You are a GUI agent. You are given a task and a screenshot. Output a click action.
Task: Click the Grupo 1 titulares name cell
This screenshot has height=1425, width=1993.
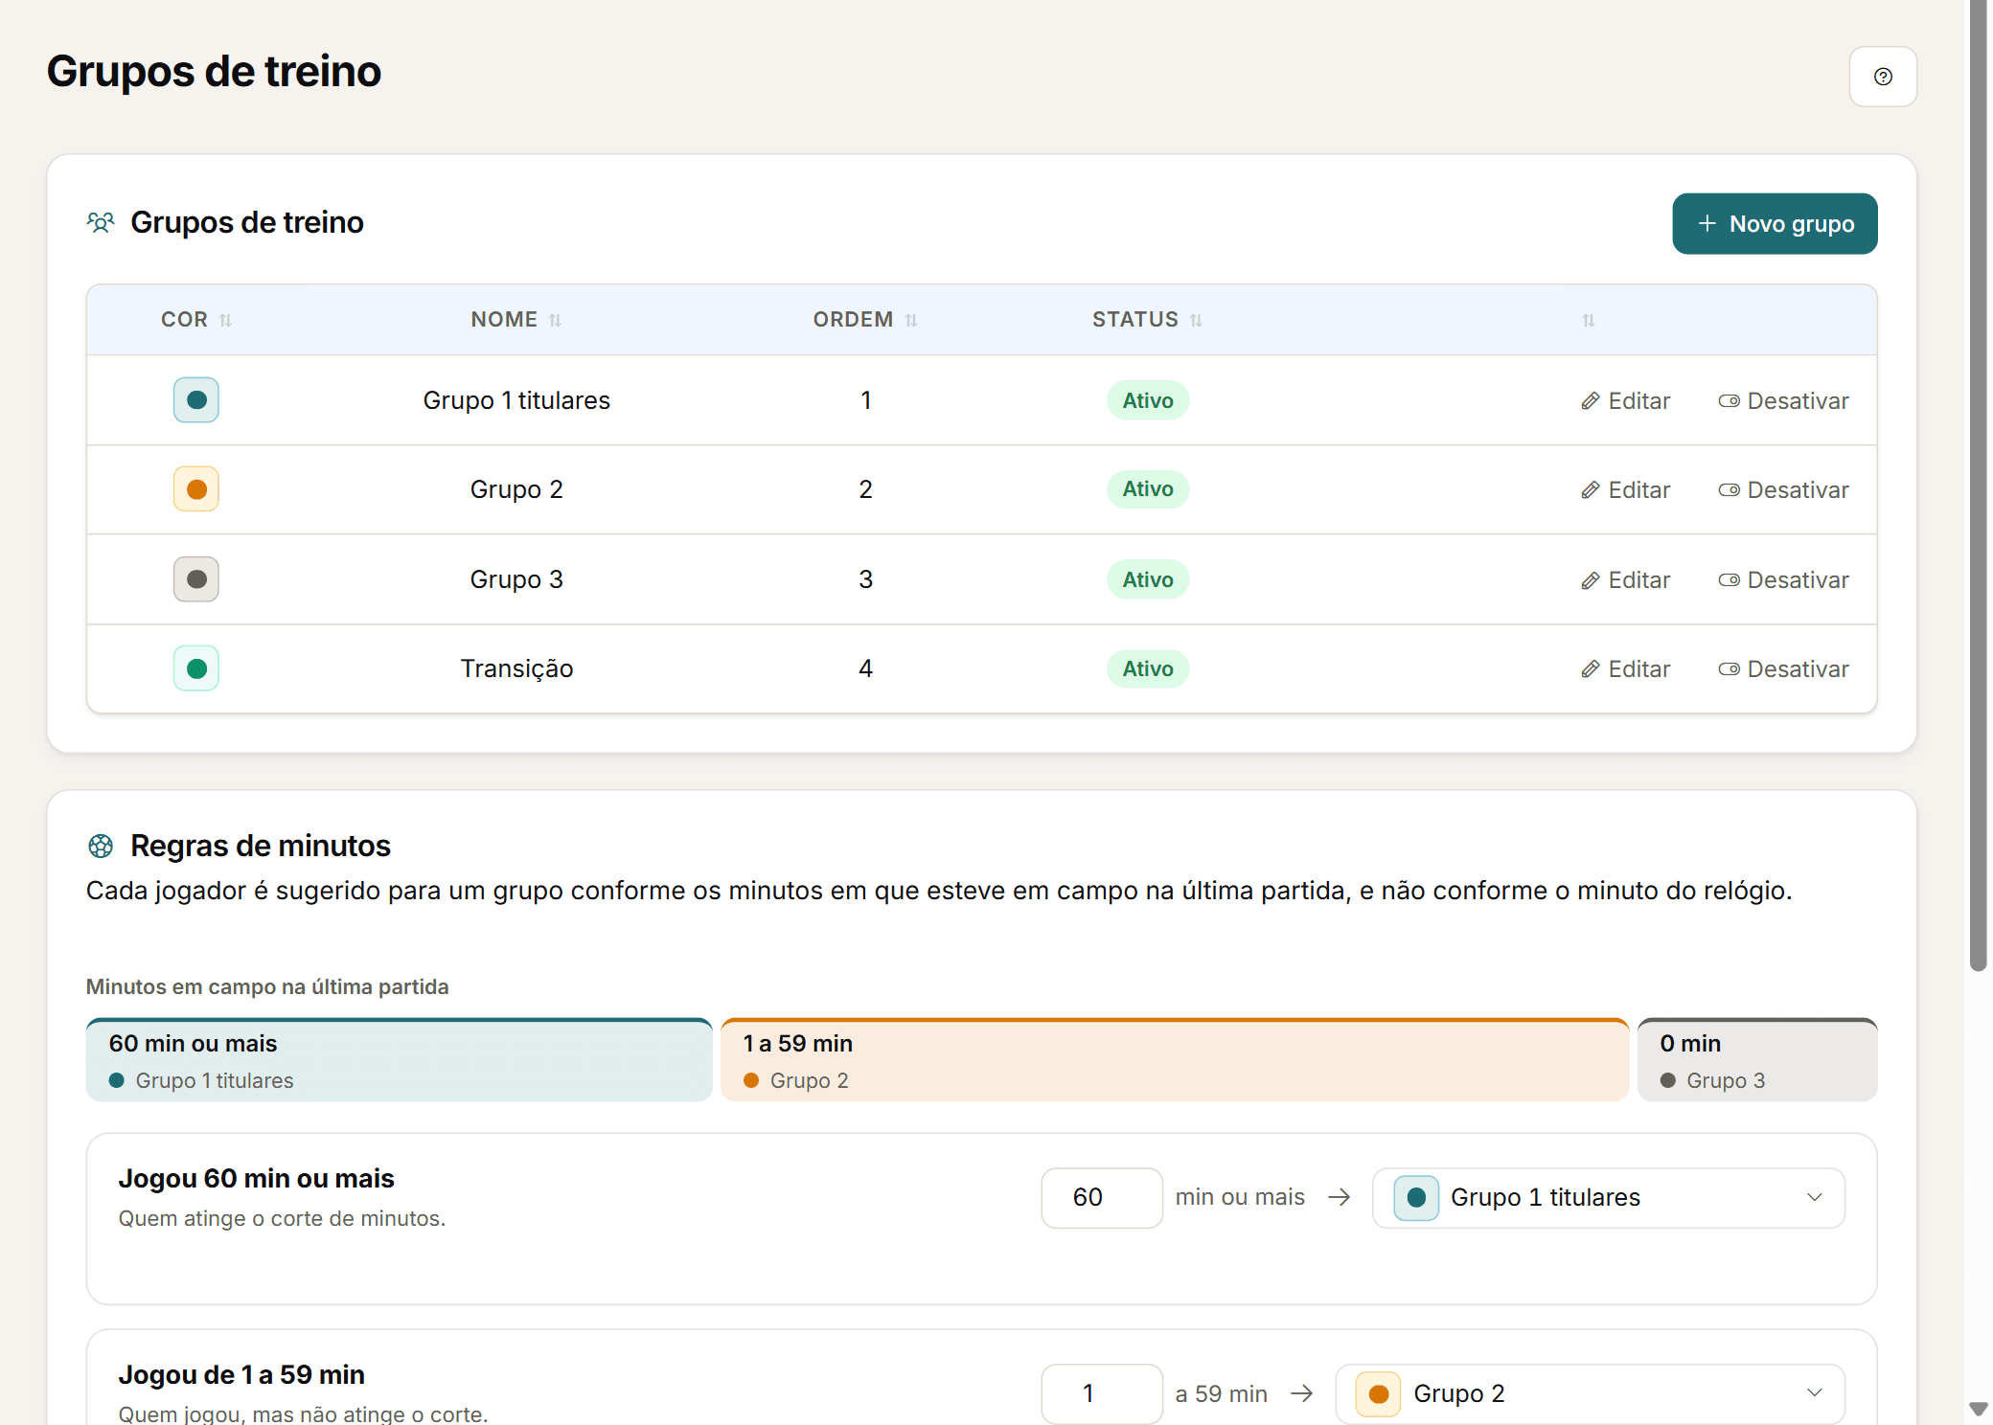pos(516,400)
